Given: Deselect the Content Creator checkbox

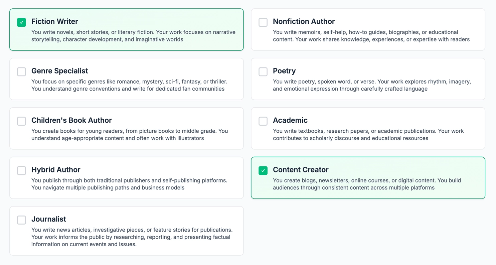Looking at the screenshot, I should tap(263, 171).
